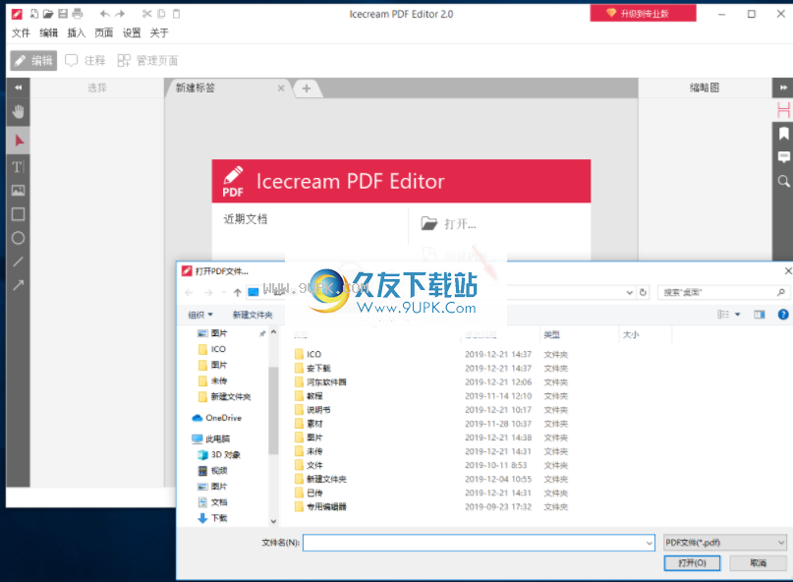The image size is (793, 582).
Task: Click the new document icon in the title bar
Action: pyautogui.click(x=33, y=14)
